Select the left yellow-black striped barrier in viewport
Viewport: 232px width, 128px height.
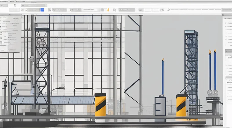pos(100,105)
